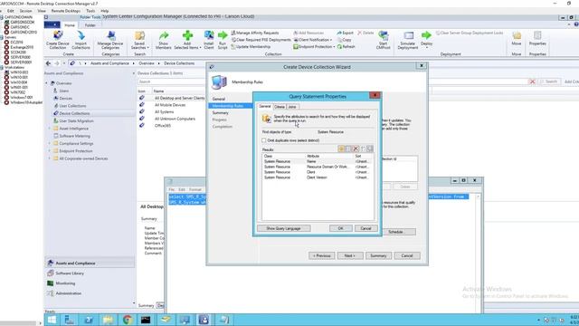Click the Create Device Collection ribbon icon
Viewport: 579px width, 326px height.
pos(58,40)
